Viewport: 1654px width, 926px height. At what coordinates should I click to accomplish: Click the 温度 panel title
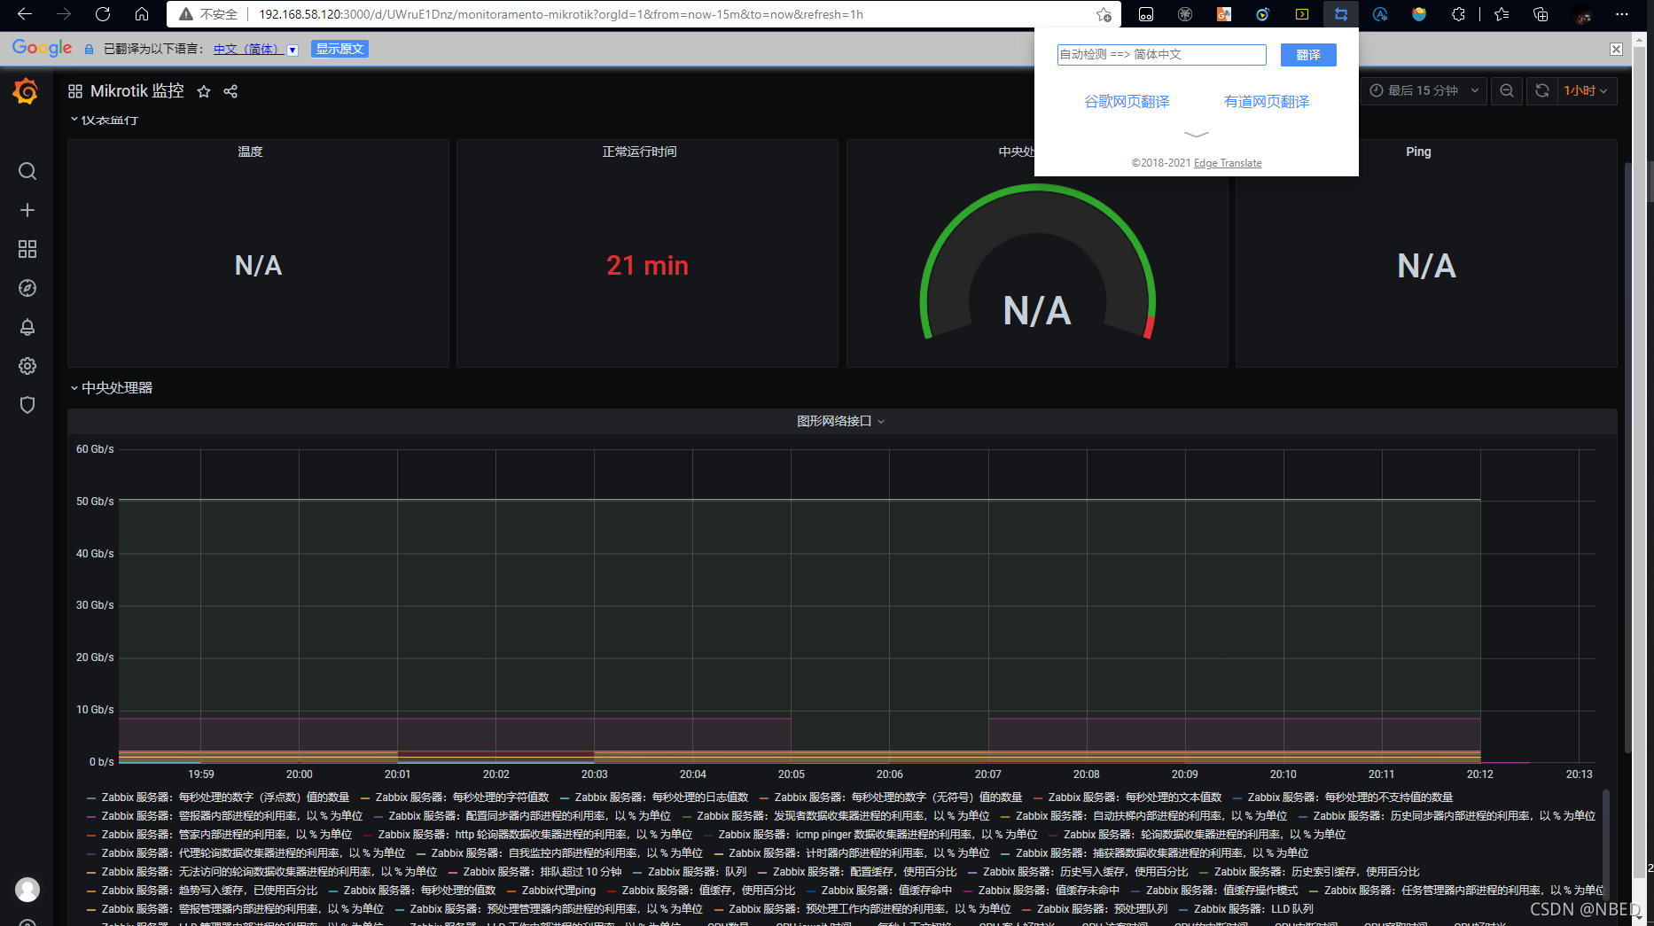pos(250,152)
